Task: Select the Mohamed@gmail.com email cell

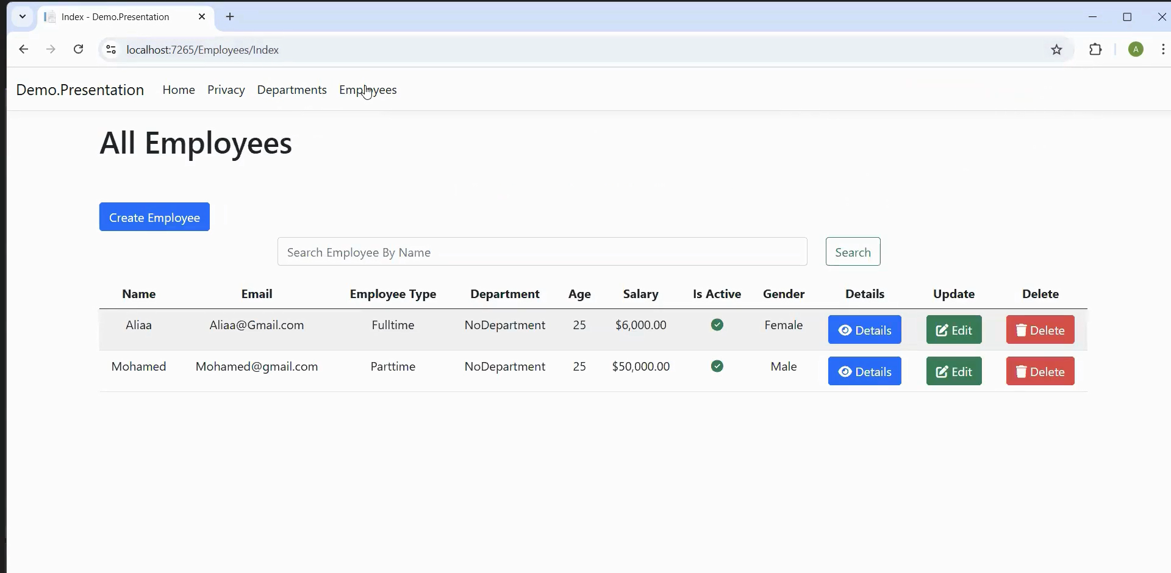Action: tap(257, 366)
